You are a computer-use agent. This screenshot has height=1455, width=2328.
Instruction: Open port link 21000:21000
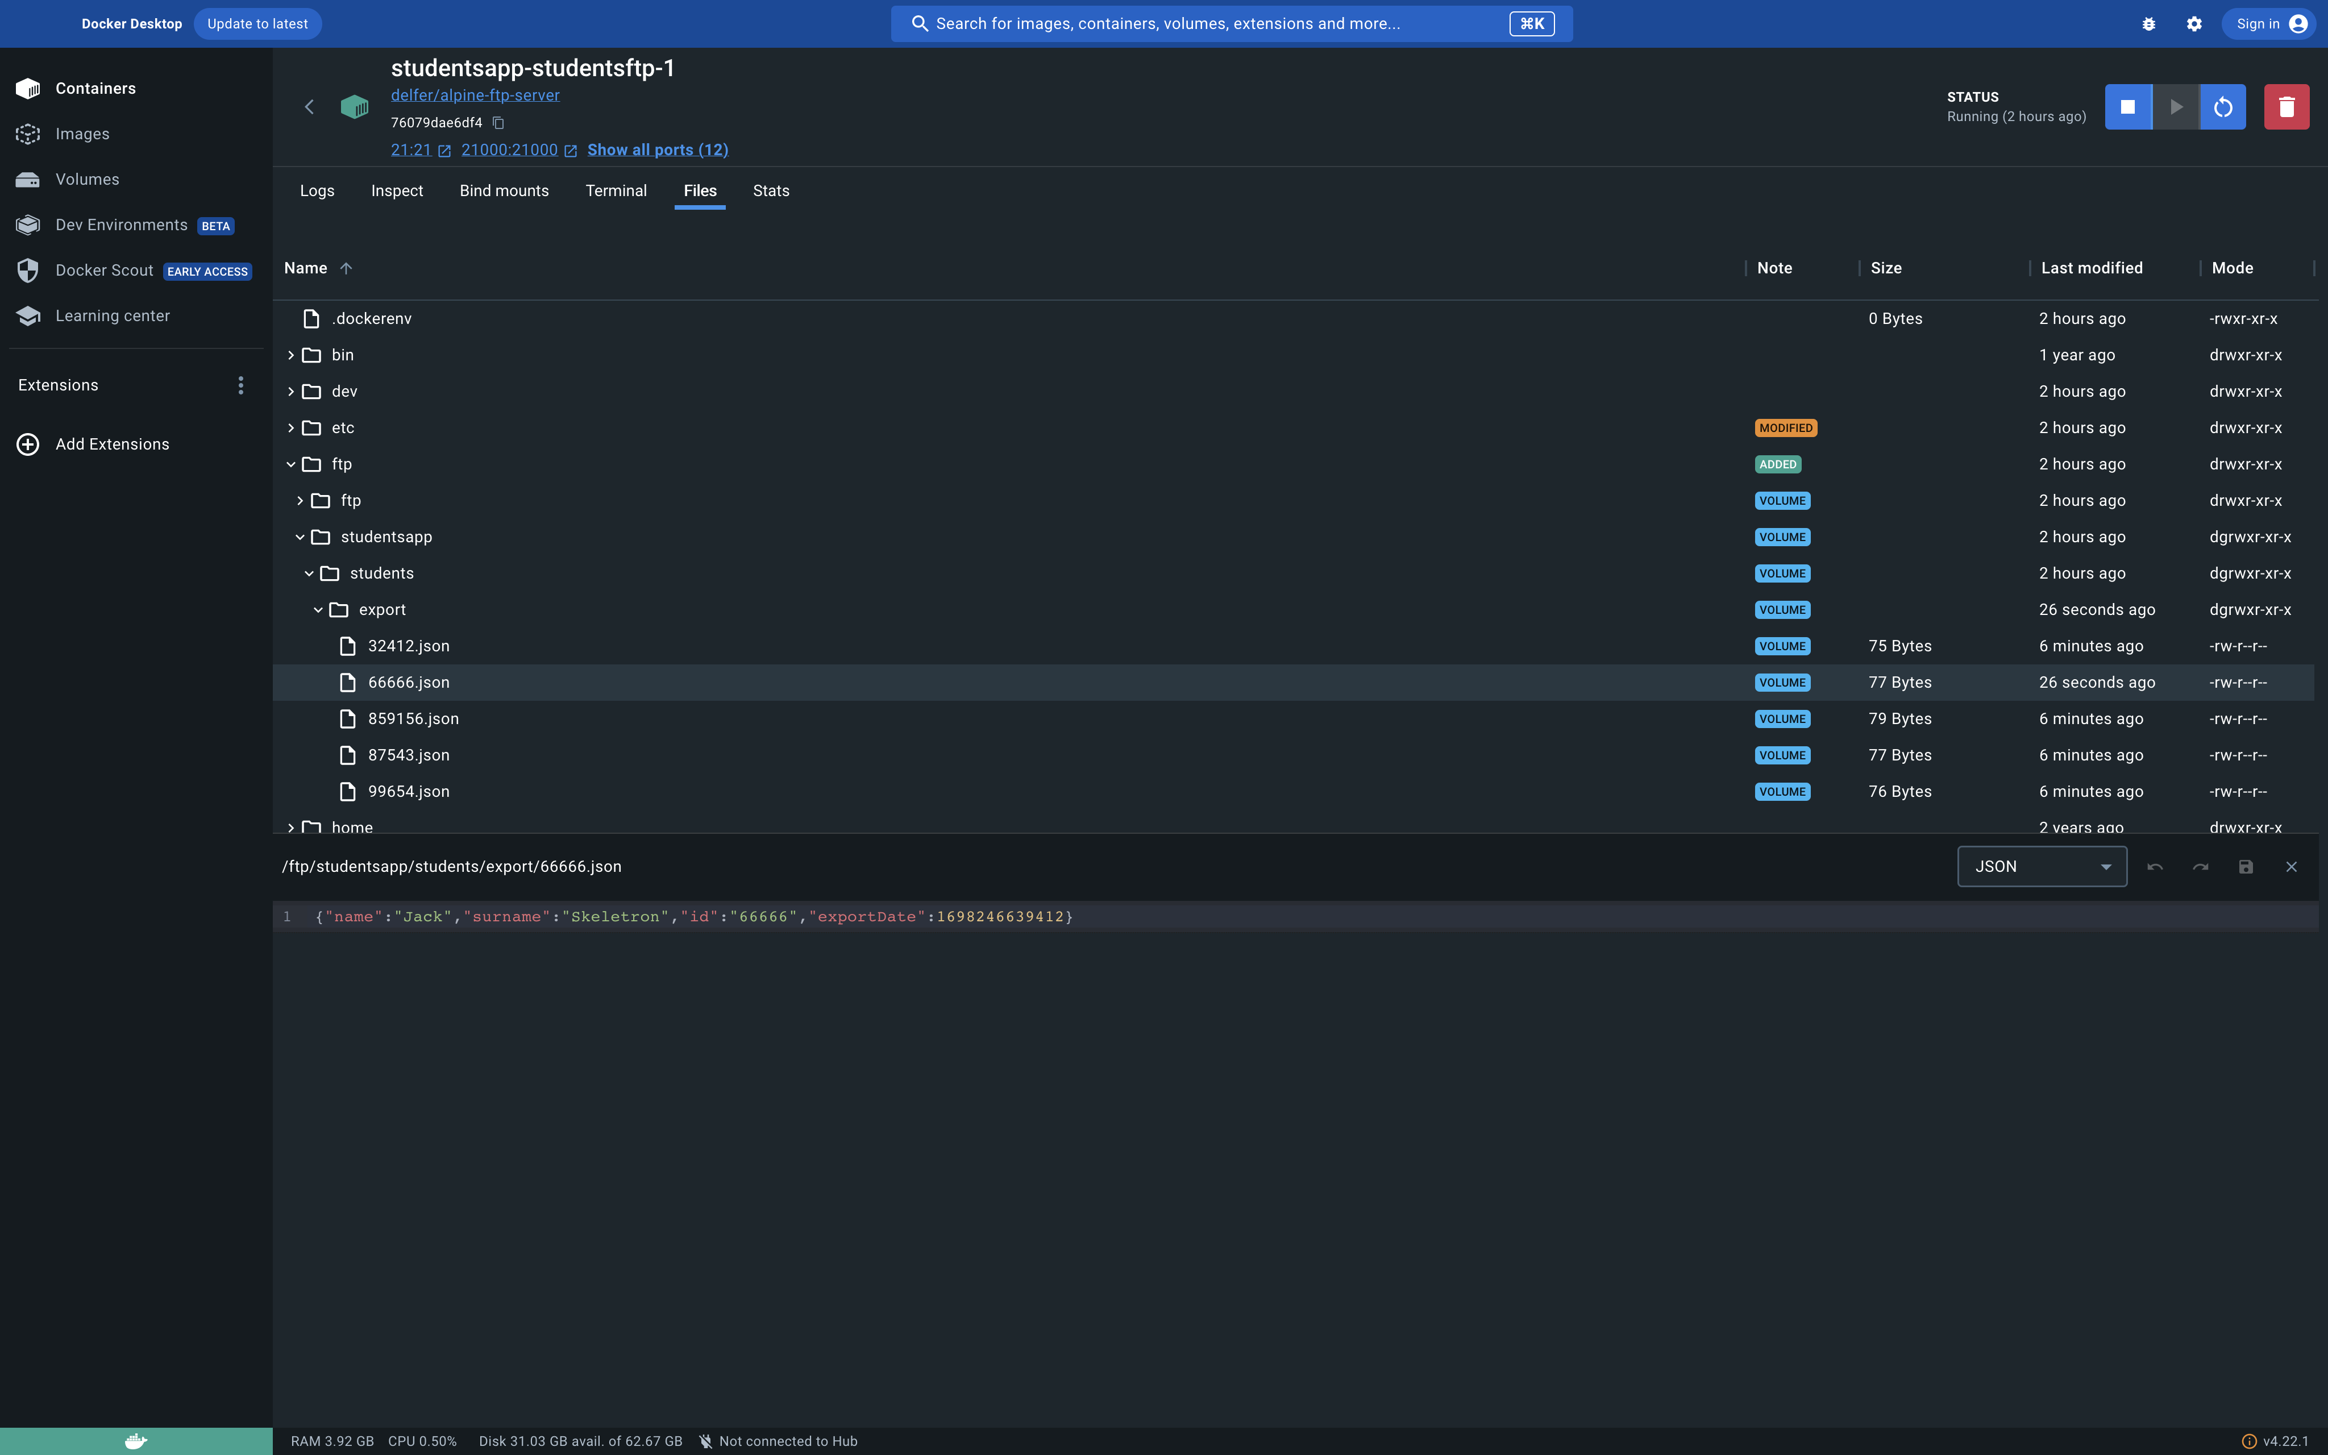coord(509,150)
